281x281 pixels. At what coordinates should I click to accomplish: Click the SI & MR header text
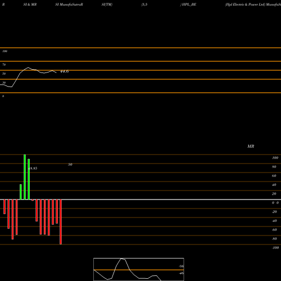(x=30, y=4)
